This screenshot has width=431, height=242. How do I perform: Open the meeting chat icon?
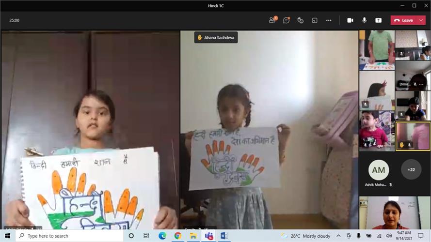[287, 20]
